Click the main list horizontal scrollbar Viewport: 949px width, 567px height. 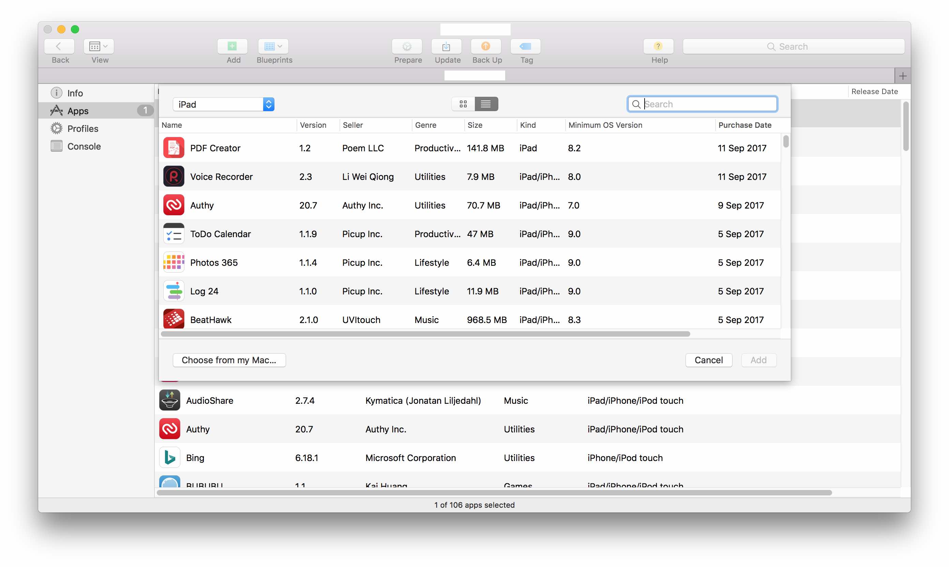point(494,492)
